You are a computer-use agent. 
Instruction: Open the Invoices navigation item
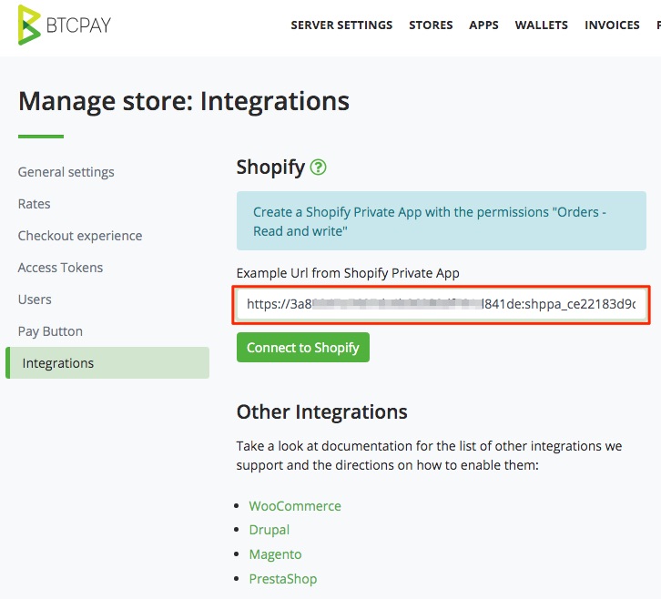[612, 25]
